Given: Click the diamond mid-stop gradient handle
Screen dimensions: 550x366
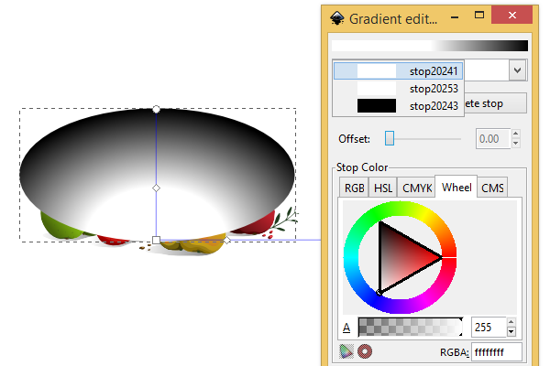Looking at the screenshot, I should click(156, 188).
